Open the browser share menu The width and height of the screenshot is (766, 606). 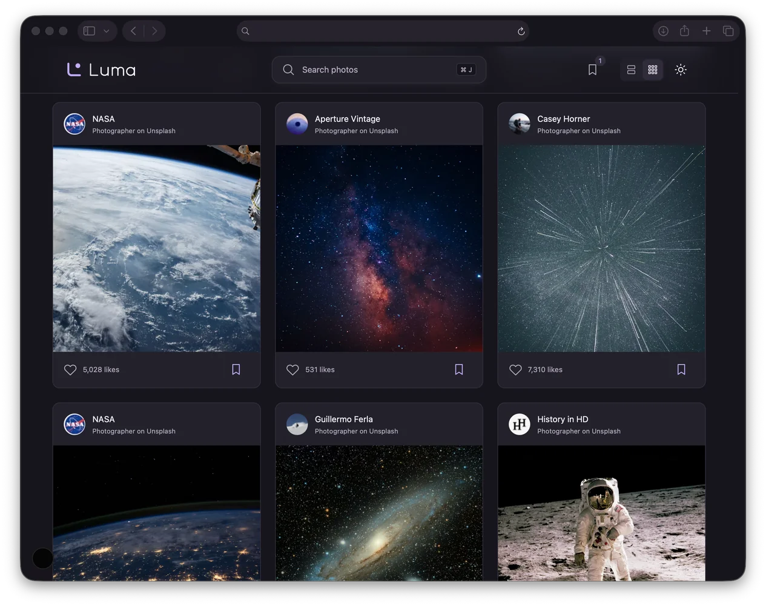(684, 31)
